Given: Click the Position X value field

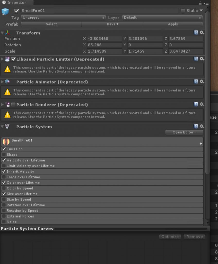Looking at the screenshot, I should pyautogui.click(x=104, y=39).
